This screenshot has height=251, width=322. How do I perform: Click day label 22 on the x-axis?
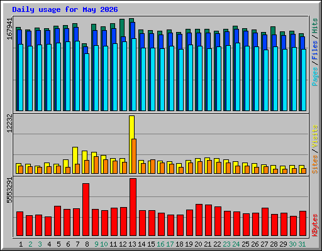pyautogui.click(x=217, y=244)
